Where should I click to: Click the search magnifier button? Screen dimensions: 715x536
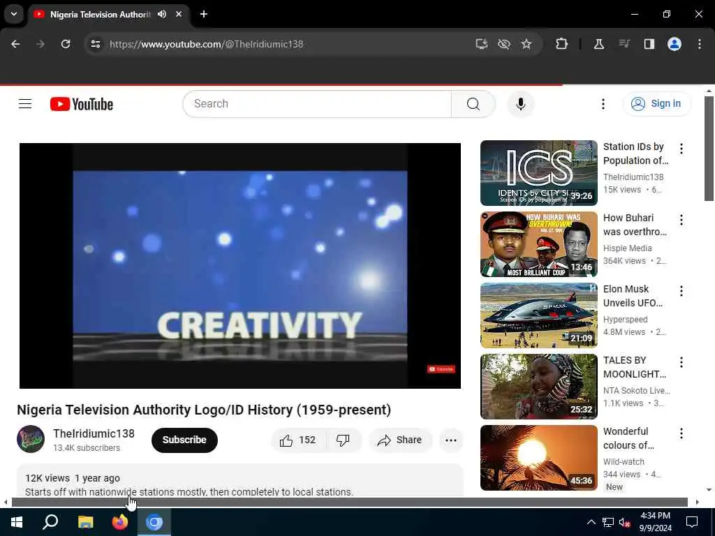coord(473,104)
